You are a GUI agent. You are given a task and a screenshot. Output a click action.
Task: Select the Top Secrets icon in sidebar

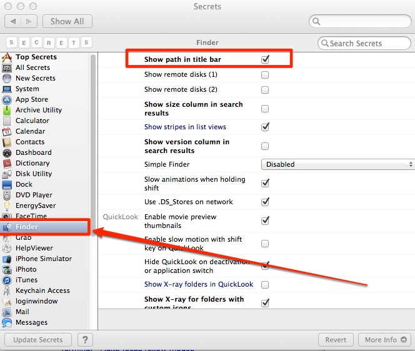pos(7,57)
